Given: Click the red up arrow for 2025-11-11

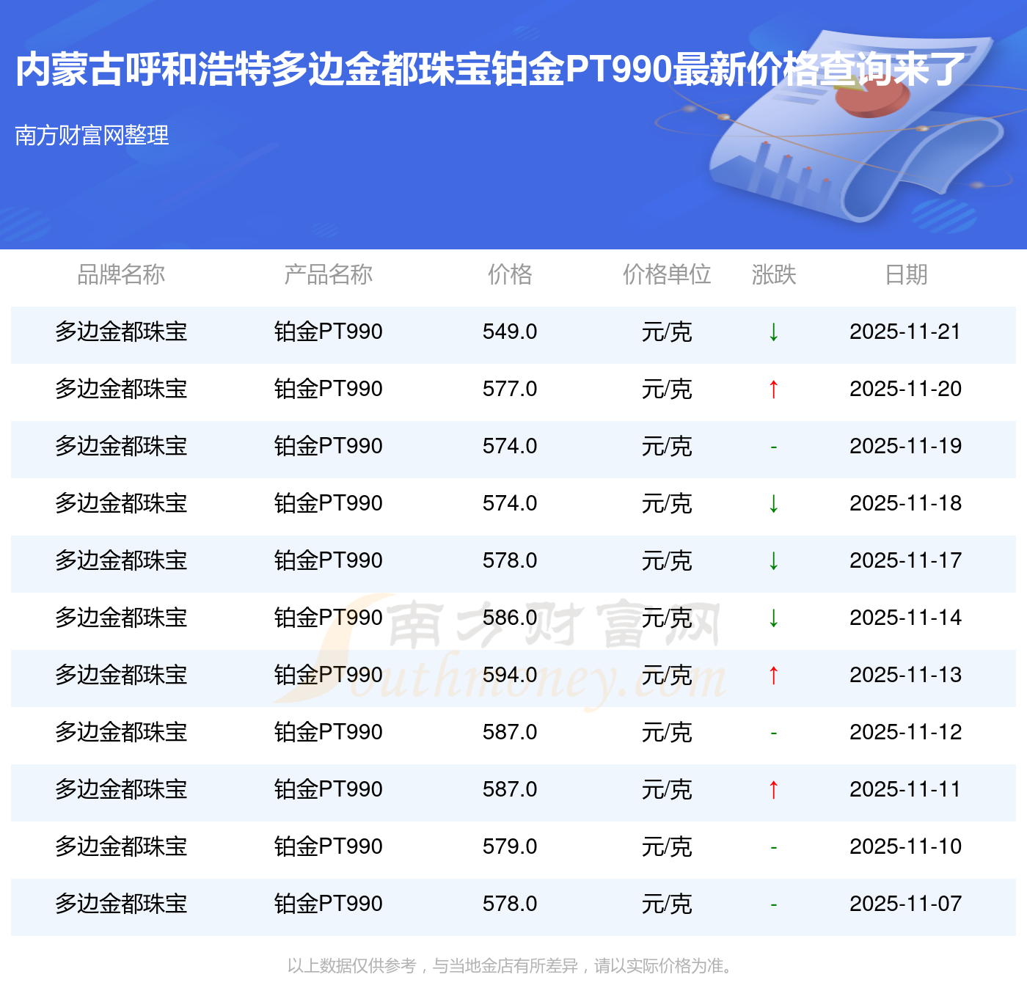Looking at the screenshot, I should pyautogui.click(x=773, y=790).
